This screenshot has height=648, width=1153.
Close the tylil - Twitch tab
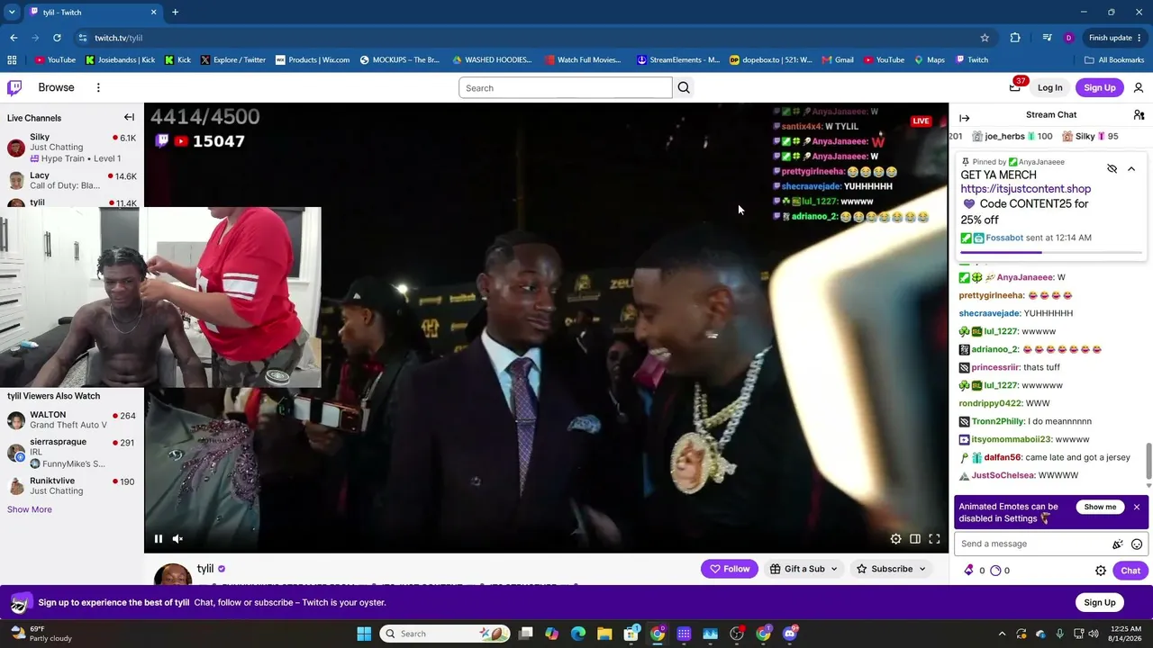pos(153,13)
